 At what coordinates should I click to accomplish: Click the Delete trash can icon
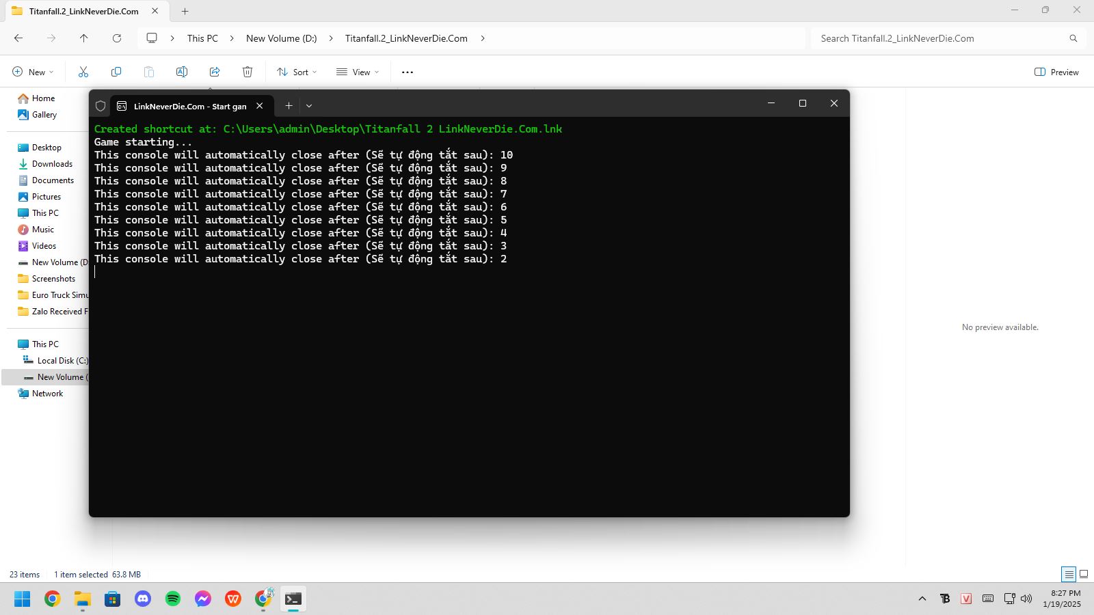(x=248, y=72)
